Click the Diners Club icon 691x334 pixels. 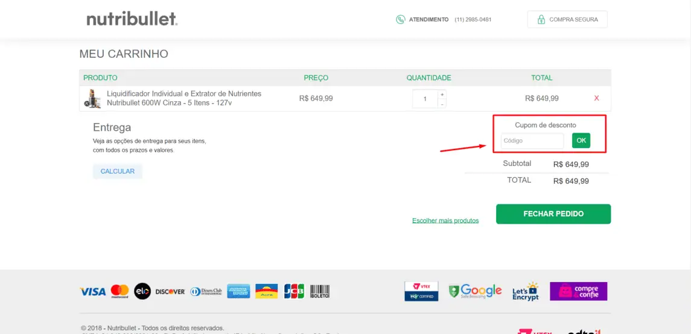[x=206, y=291]
